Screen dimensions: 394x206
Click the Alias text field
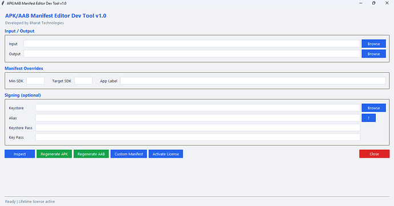tap(198, 118)
